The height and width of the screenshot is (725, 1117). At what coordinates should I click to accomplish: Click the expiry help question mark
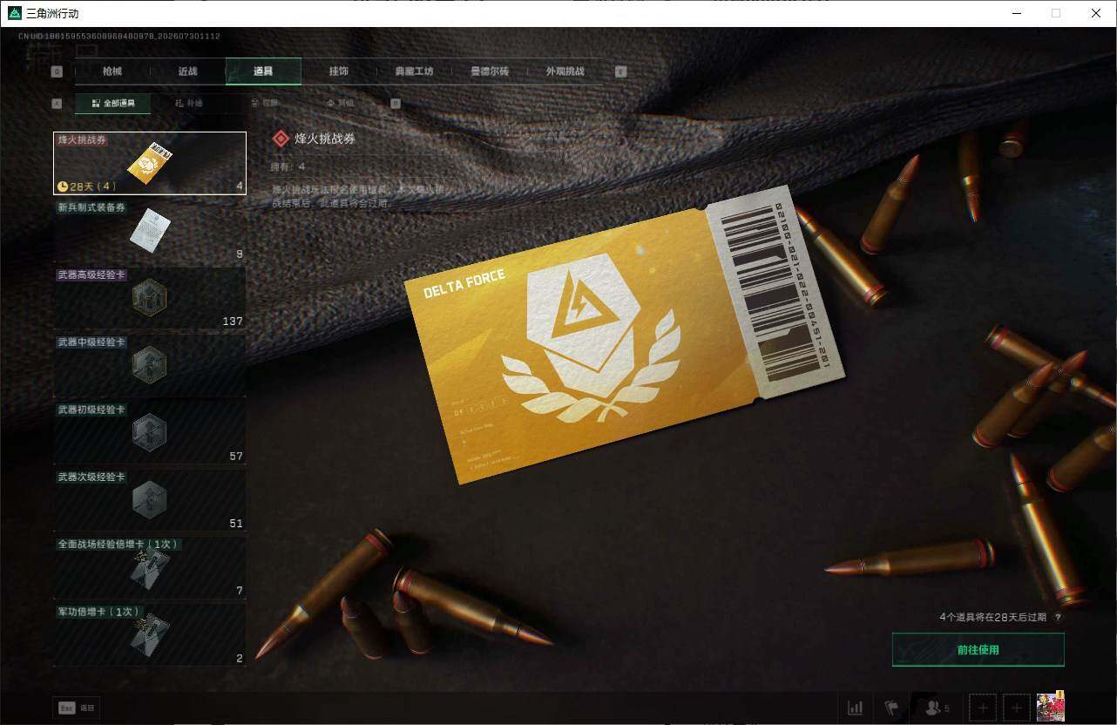point(1058,617)
